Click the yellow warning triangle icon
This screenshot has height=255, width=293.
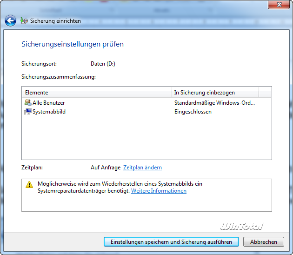(29, 185)
